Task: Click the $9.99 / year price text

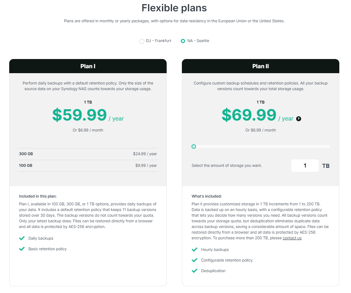Action: pos(146,165)
